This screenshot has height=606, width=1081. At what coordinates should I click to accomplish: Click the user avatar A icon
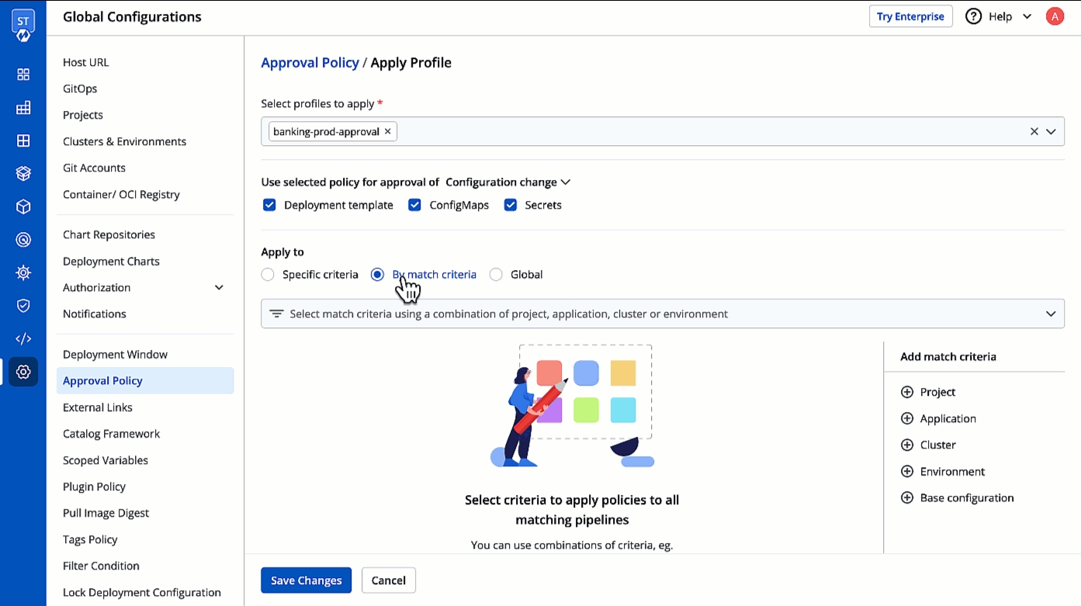(1054, 16)
